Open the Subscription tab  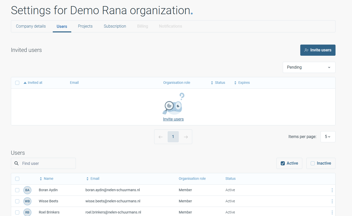pos(115,26)
